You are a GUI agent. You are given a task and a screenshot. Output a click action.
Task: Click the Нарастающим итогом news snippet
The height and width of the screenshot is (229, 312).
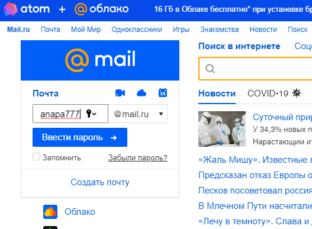coord(282,141)
